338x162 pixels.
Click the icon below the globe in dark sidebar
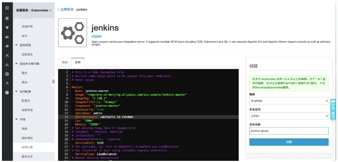[7, 83]
